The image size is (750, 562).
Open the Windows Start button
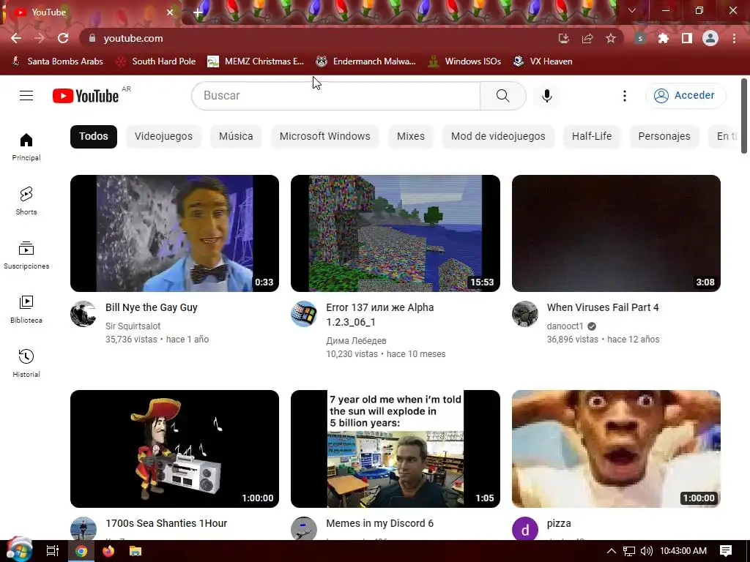point(19,550)
